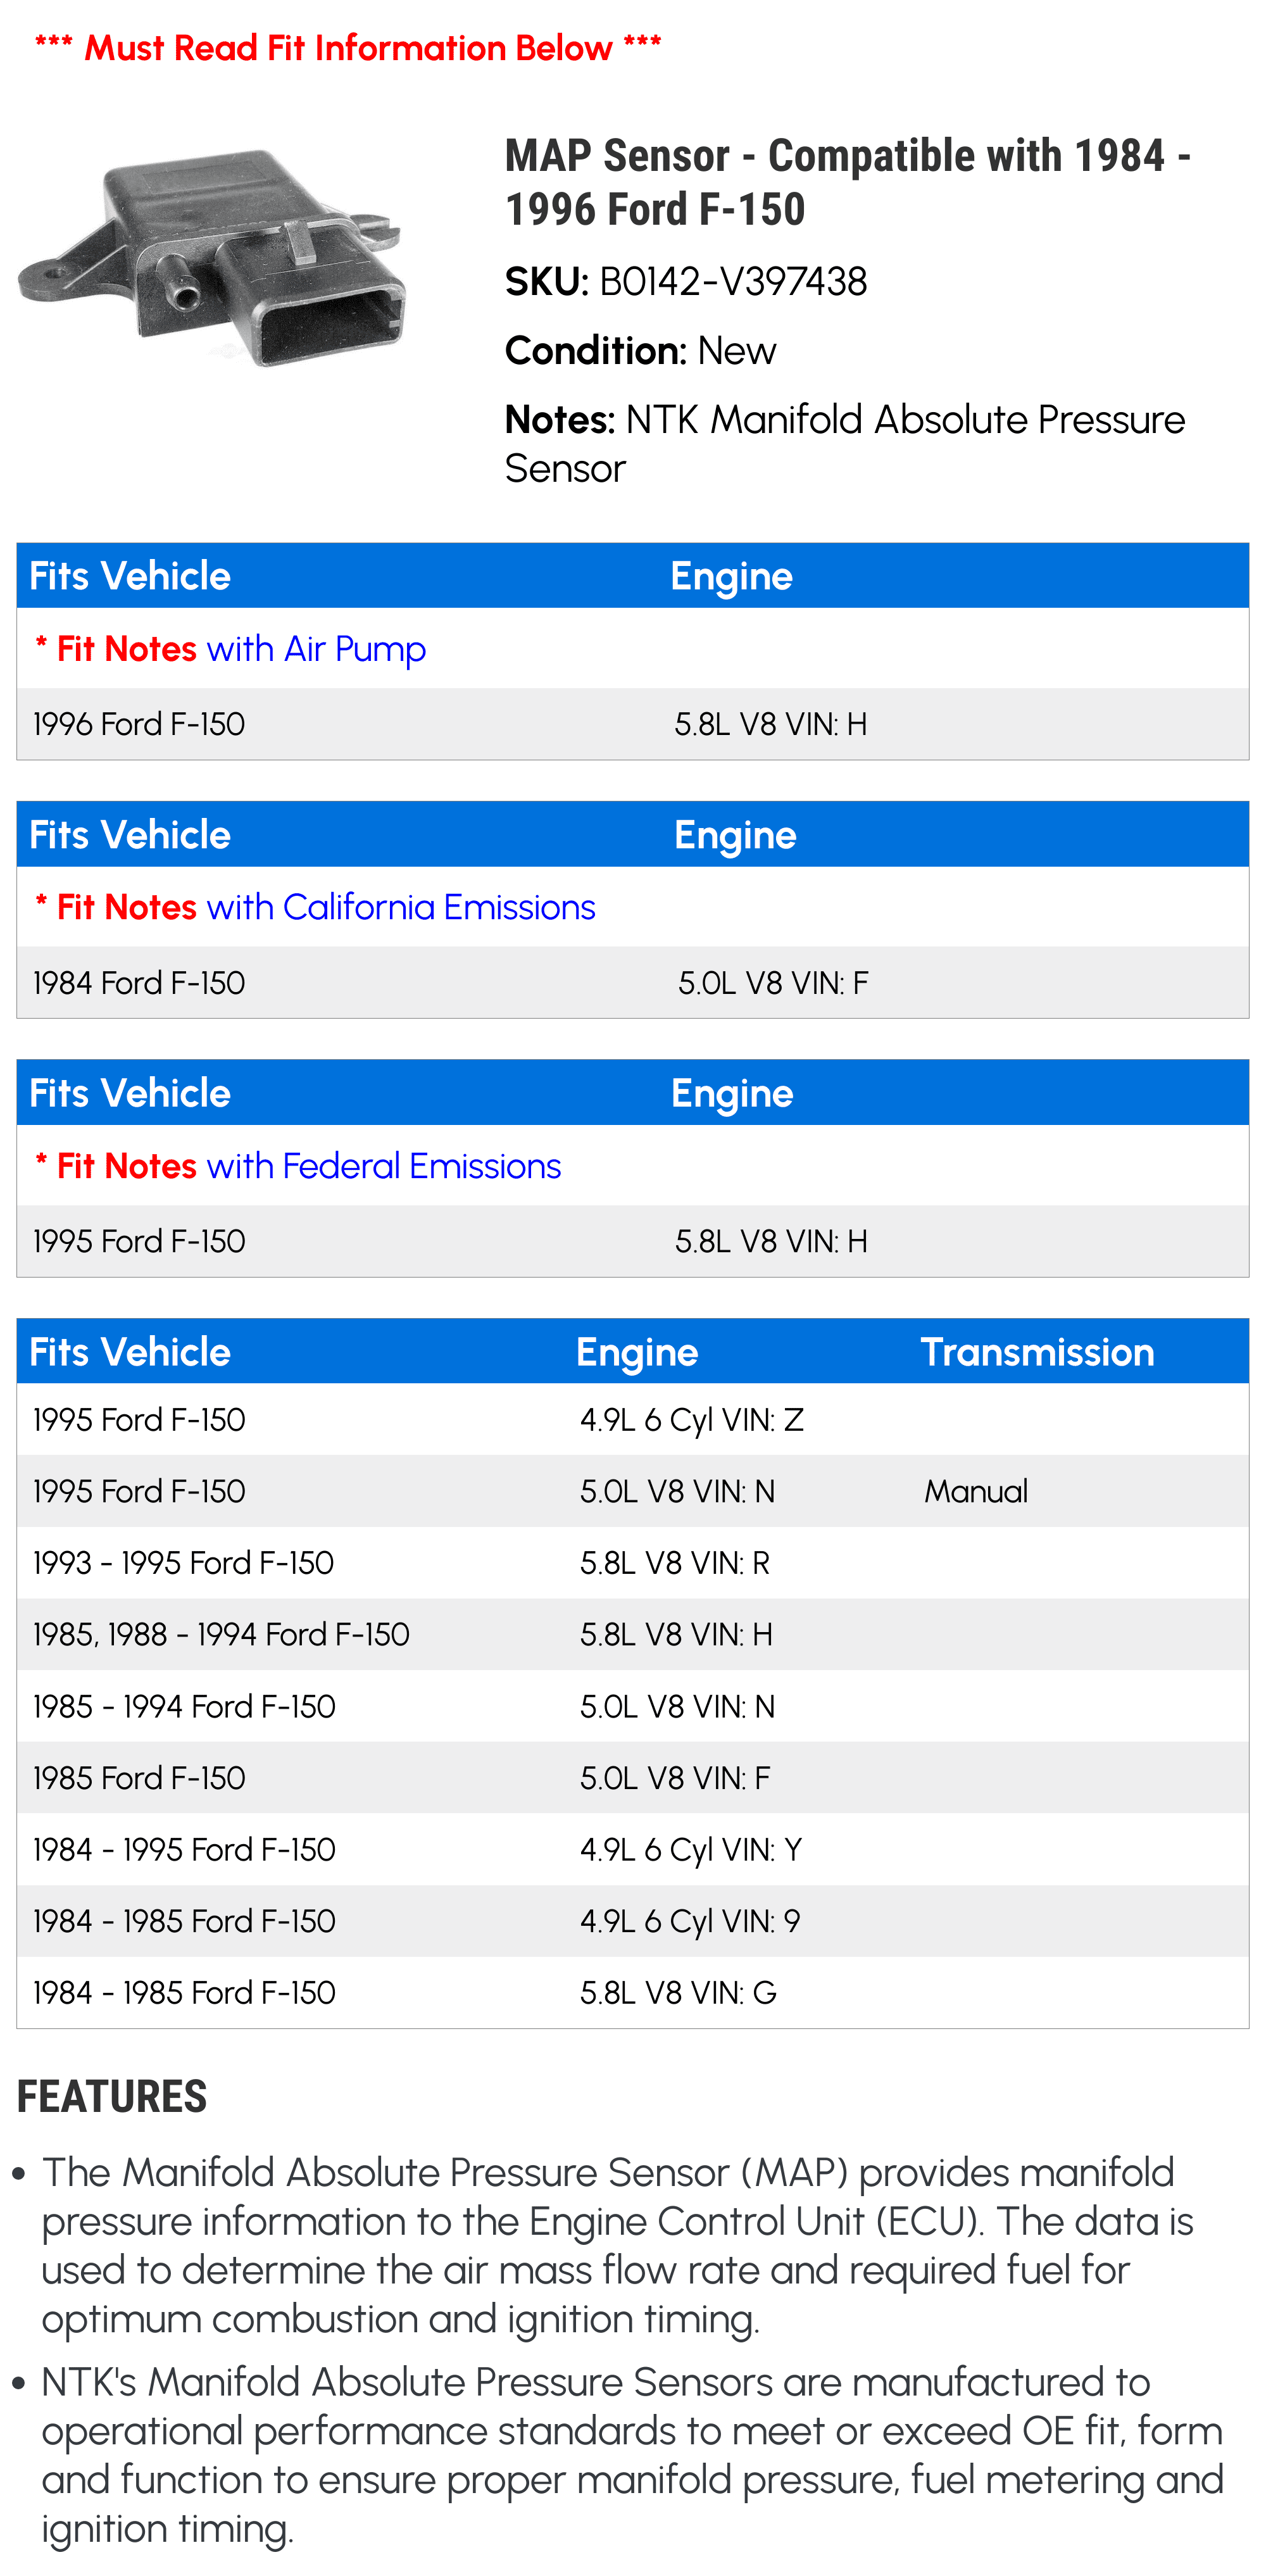Click the 4.9L 6 Cyl VIN: 9 cell
1266x2576 pixels.
pos(690,1921)
